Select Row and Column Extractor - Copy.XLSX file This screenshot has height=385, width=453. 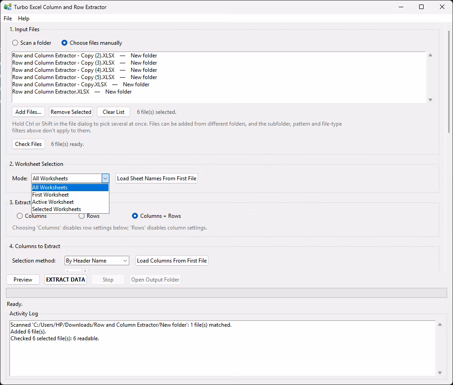pos(81,85)
